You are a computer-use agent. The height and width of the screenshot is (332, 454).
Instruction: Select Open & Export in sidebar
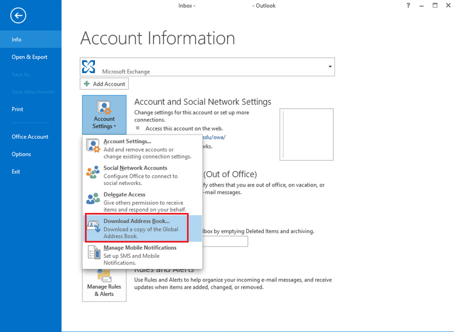pos(30,57)
